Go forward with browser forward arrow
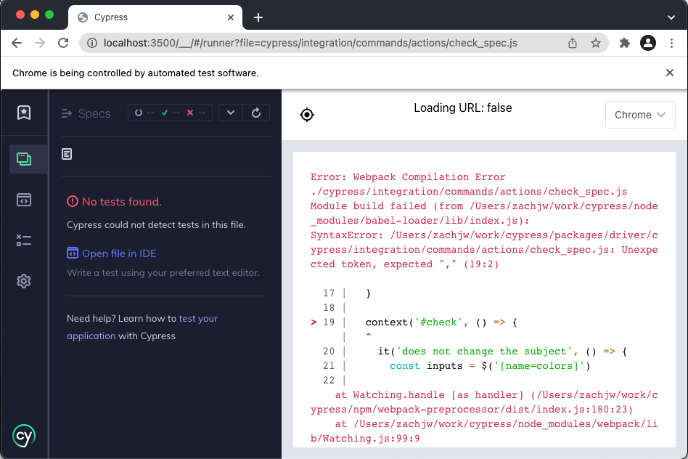 coord(40,43)
